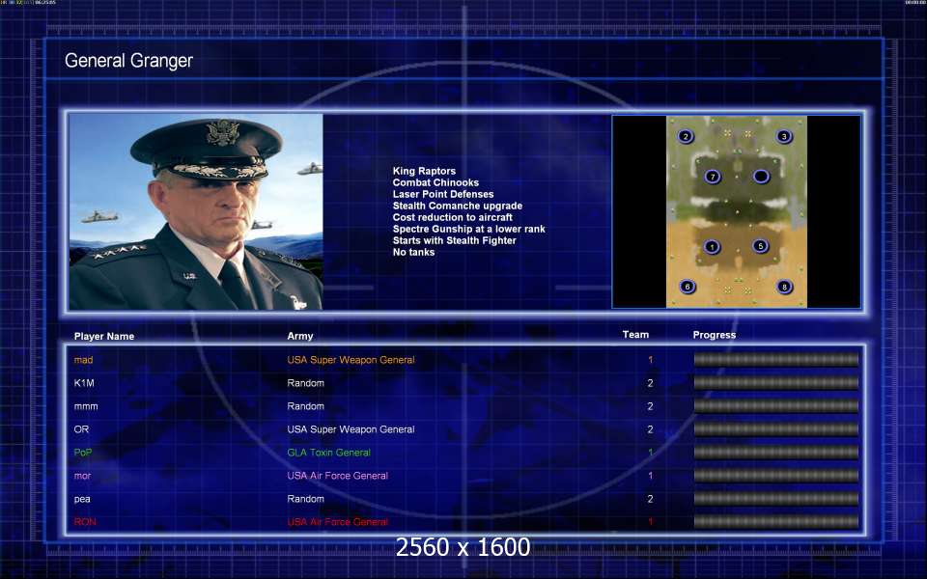This screenshot has height=579, width=927.
Task: Choose start position 5 marker on map
Action: click(x=760, y=246)
